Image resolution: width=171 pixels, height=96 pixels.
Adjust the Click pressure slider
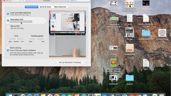(16, 39)
